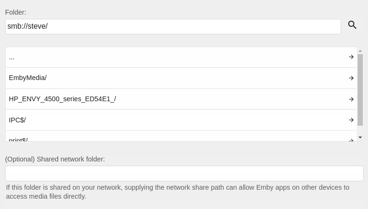Viewport: 368px width, 209px height.
Task: Click the arrow icon on the '...' row
Action: [x=351, y=57]
